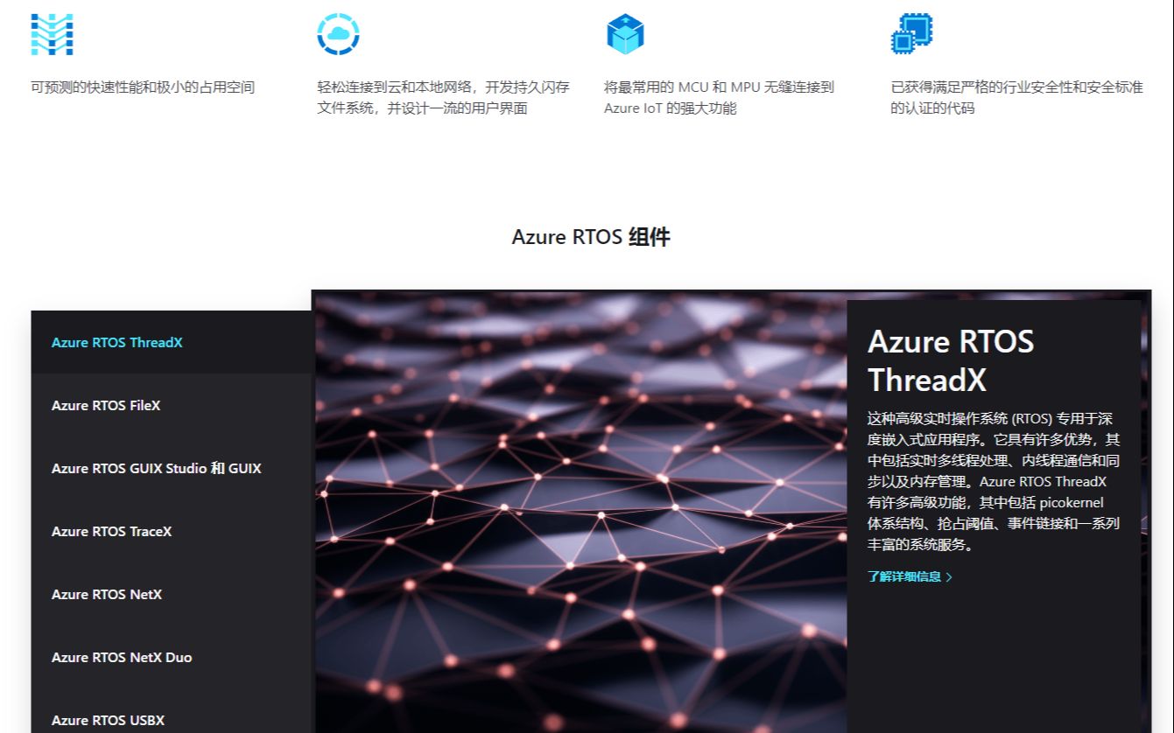Click the Azure RTOS 组件 heading
Image resolution: width=1174 pixels, height=733 pixels.
point(591,237)
